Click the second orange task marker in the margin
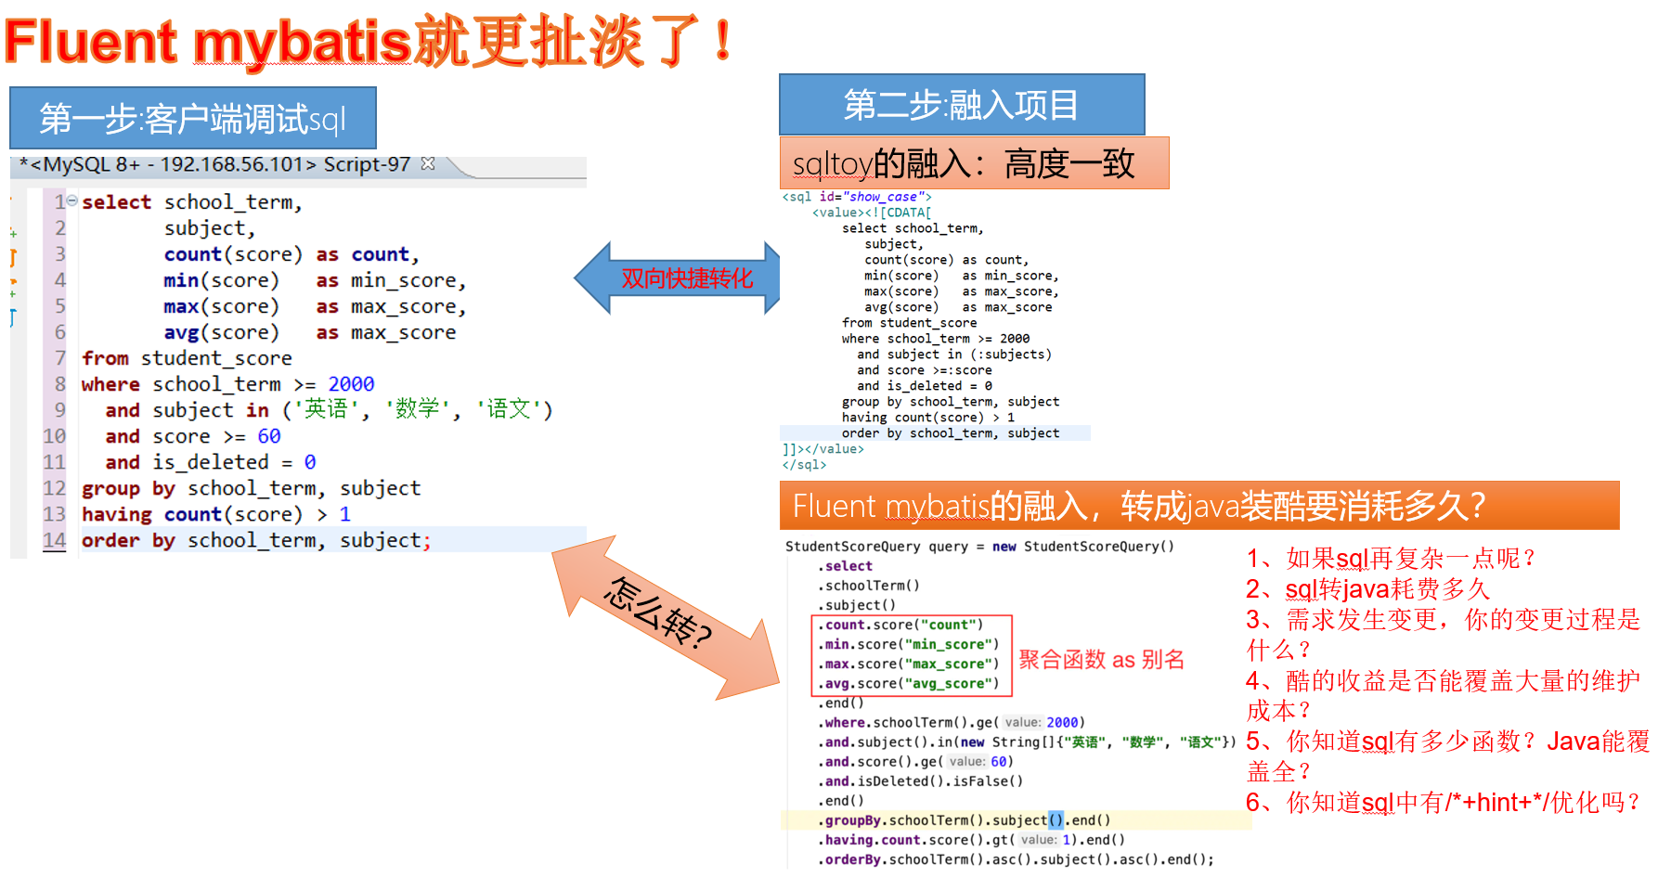Image resolution: width=1658 pixels, height=877 pixels. pos(12,281)
